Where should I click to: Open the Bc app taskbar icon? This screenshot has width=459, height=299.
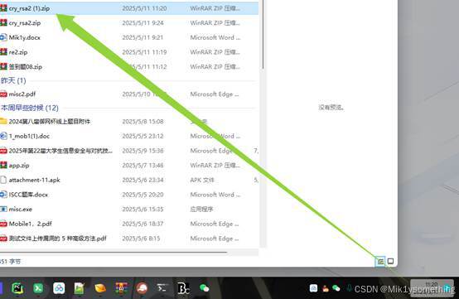(x=183, y=288)
